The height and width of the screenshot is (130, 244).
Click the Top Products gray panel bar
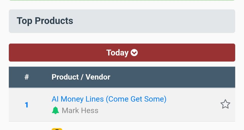point(152,21)
